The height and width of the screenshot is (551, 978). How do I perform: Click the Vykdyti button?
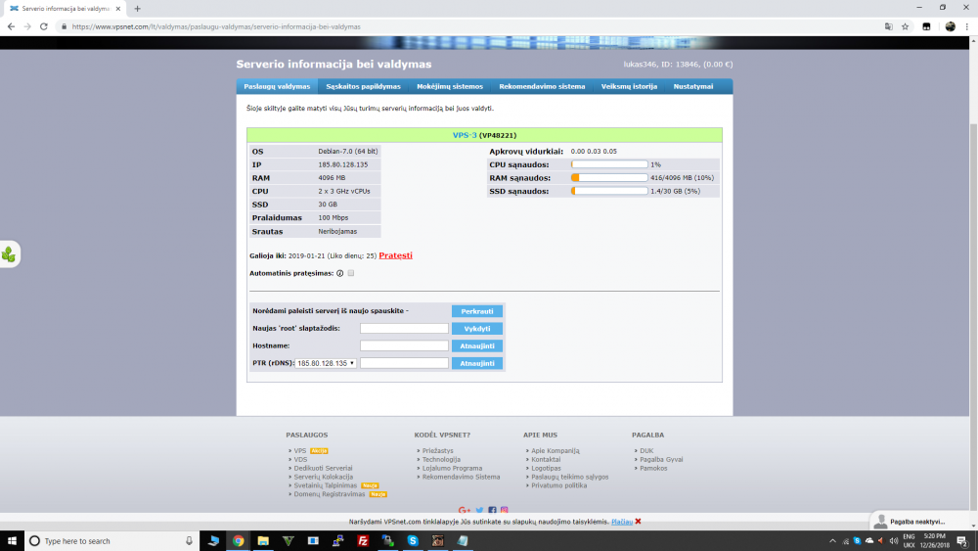(477, 328)
